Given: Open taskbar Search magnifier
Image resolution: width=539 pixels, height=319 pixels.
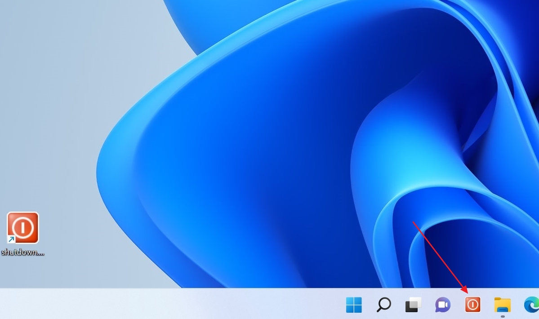Looking at the screenshot, I should [x=383, y=305].
